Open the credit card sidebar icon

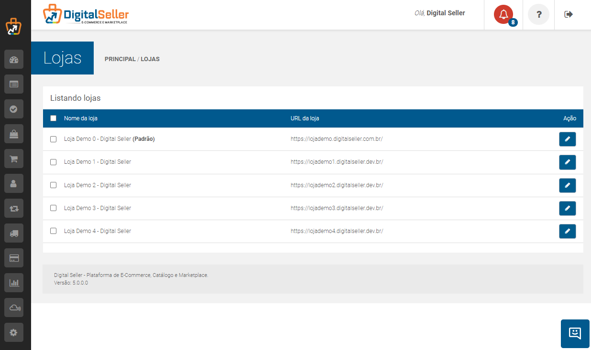13,258
